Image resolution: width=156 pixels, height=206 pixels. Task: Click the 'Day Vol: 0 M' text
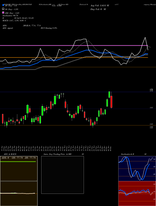pos(98,9)
